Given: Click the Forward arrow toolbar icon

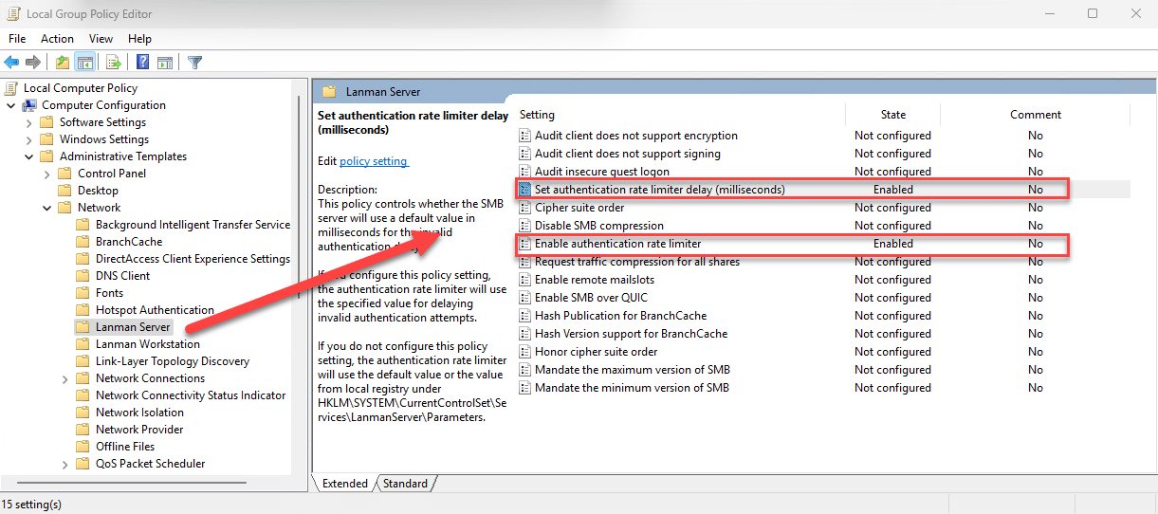Looking at the screenshot, I should click(33, 63).
